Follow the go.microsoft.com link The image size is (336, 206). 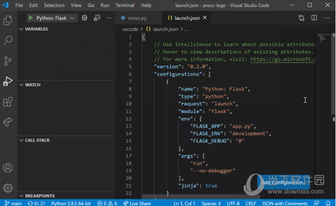coord(283,59)
